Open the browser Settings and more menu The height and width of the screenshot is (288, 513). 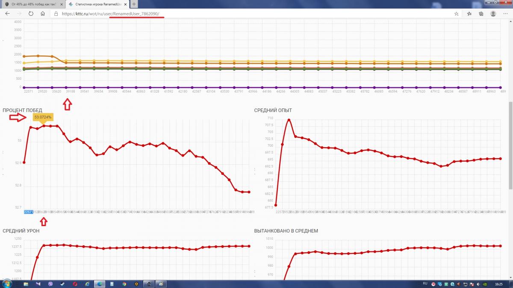[506, 14]
